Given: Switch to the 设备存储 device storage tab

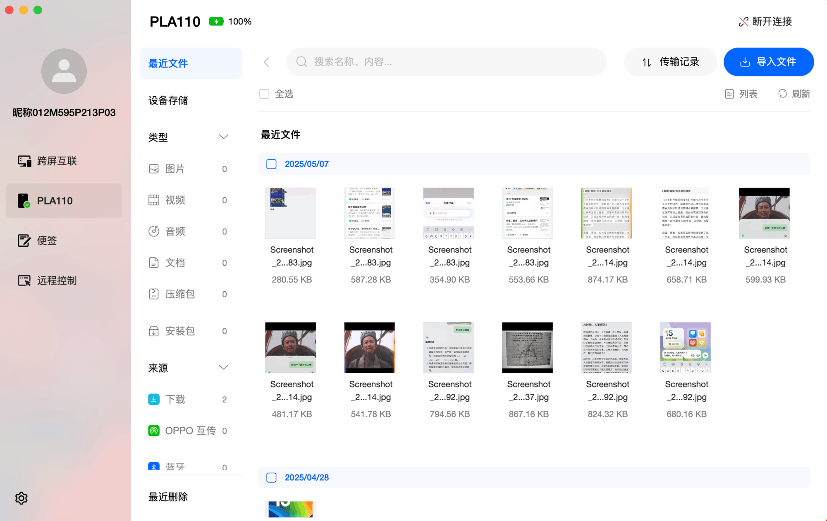Looking at the screenshot, I should coord(168,100).
